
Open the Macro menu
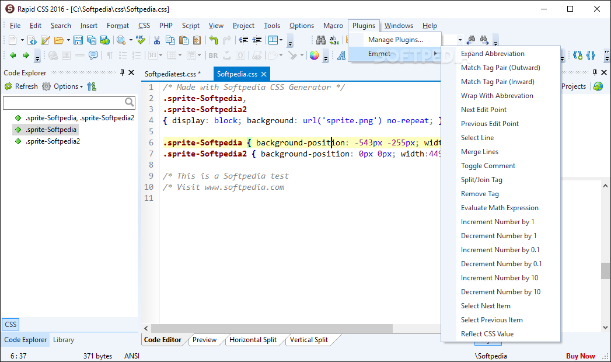(333, 26)
